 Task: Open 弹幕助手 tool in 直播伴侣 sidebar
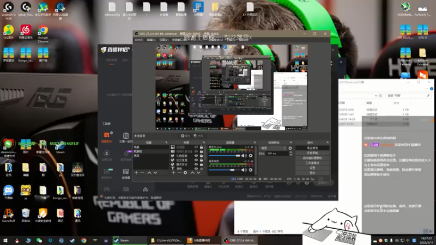[x=107, y=137]
